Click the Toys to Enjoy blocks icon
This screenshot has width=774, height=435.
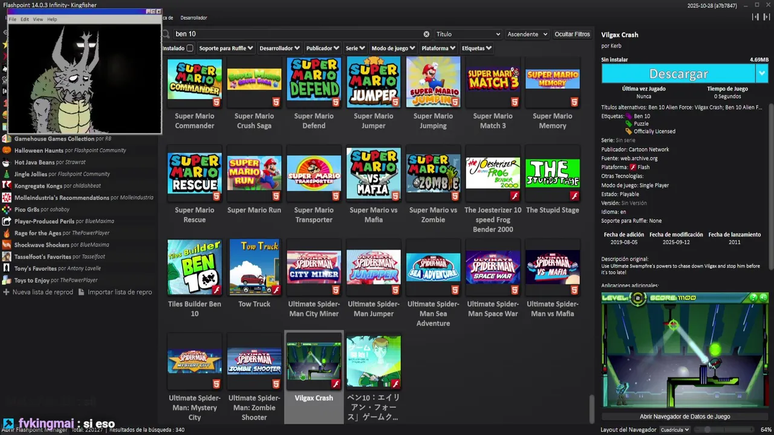coord(7,280)
